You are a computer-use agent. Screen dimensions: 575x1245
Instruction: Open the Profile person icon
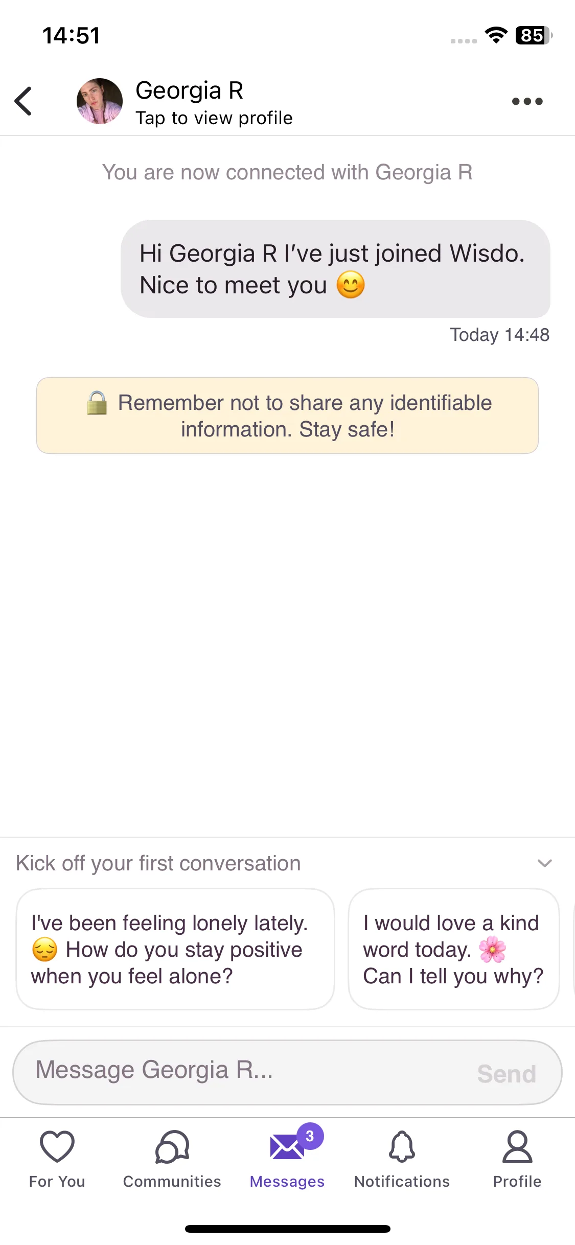tap(517, 1146)
